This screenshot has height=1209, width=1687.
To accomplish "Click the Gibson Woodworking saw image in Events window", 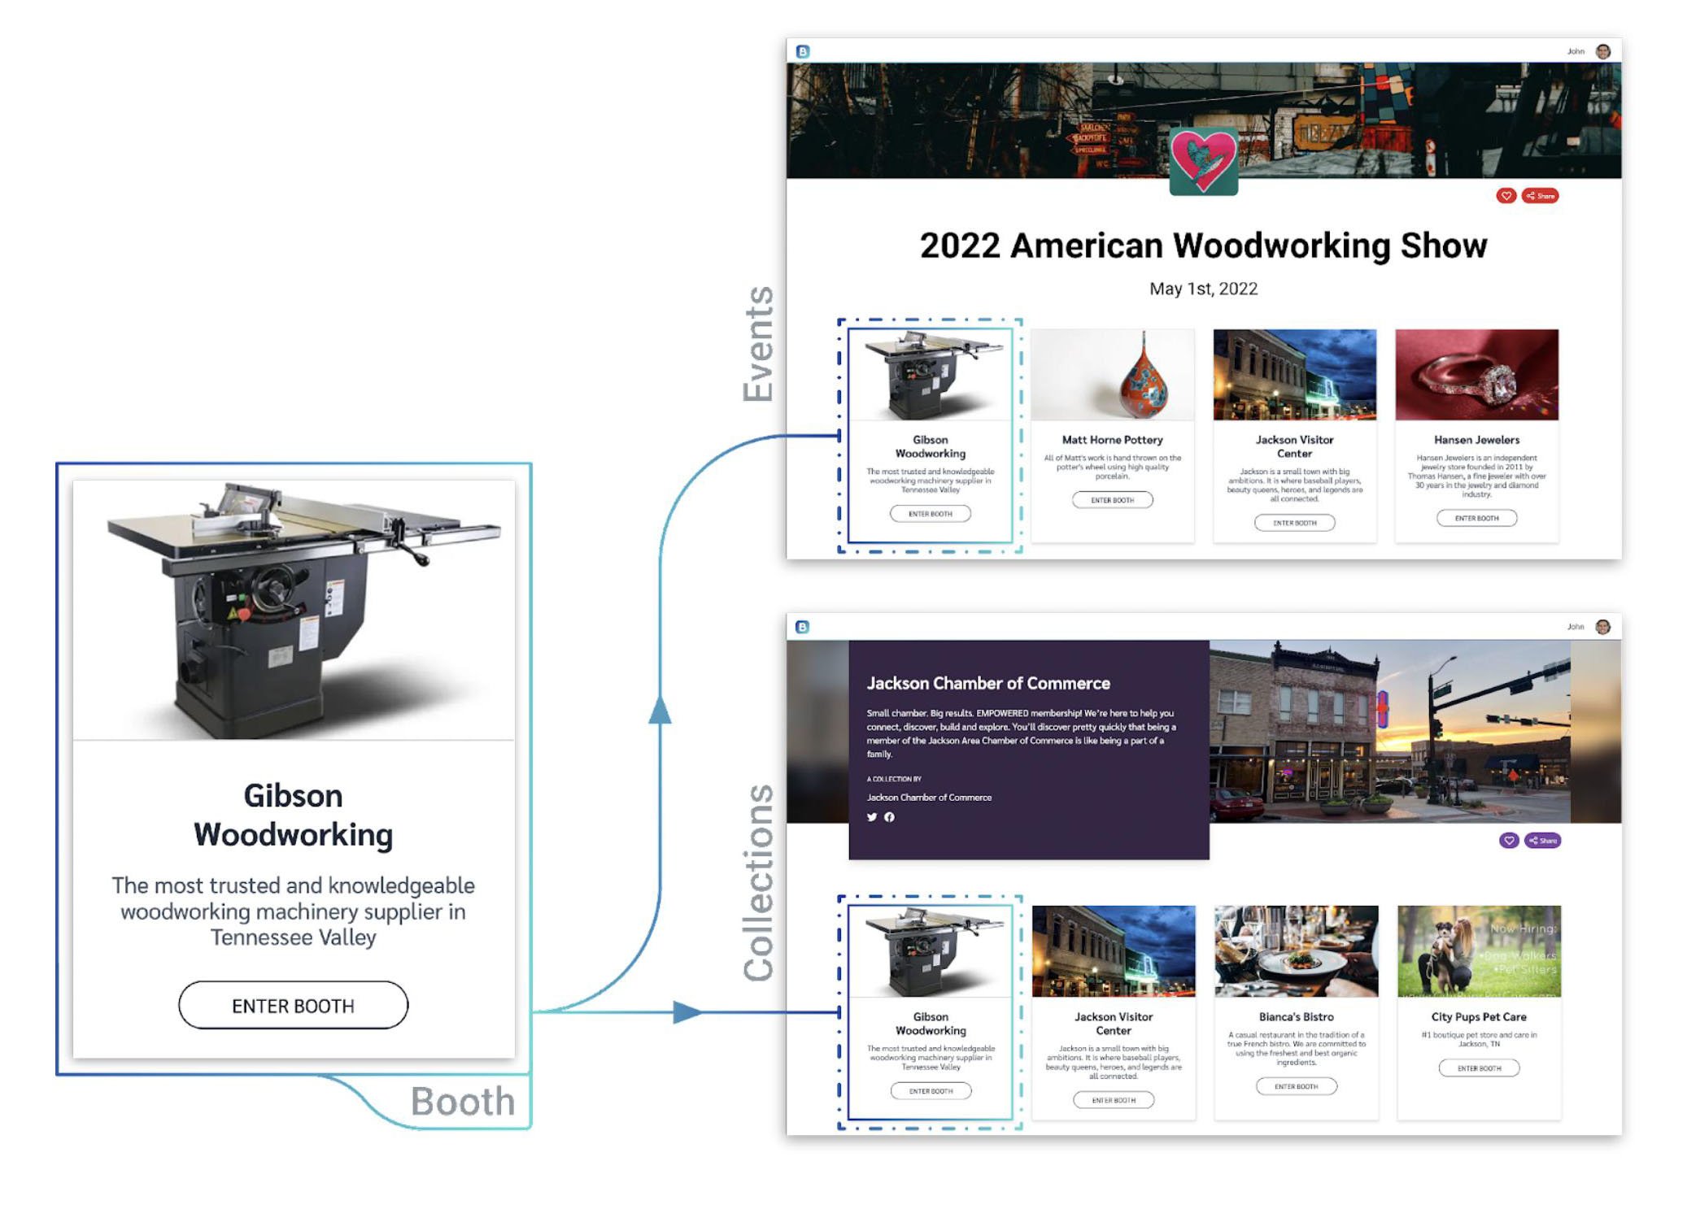I will 931,374.
